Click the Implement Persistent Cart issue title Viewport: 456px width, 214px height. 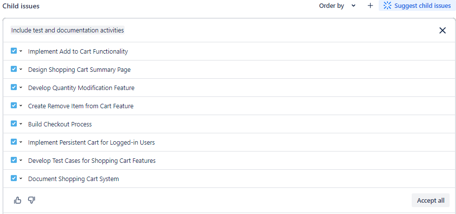pos(91,143)
